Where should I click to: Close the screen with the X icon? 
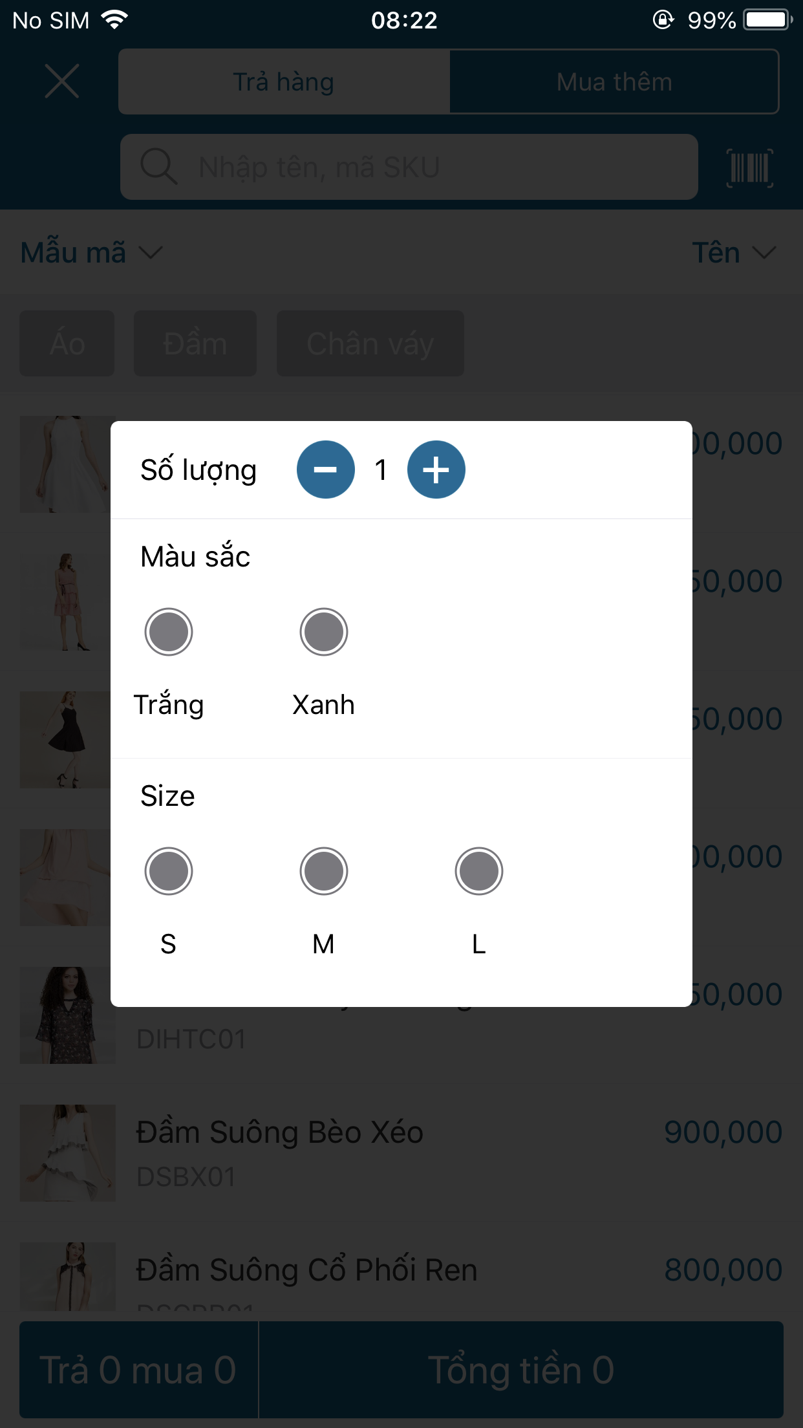pos(62,81)
